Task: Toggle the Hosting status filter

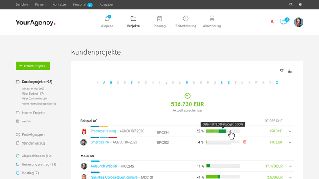Action: [x=18, y=173]
